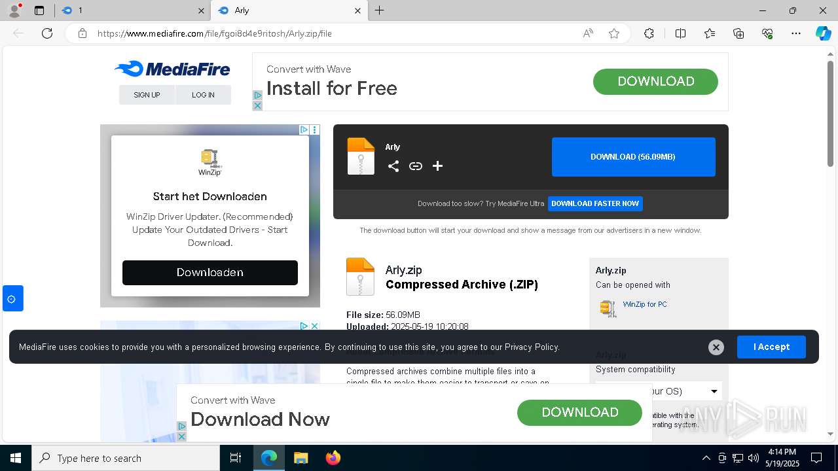Open a new browser tab
This screenshot has height=471, width=838.
tap(379, 10)
